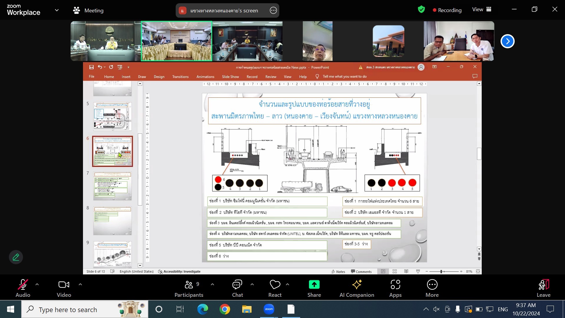Open the Zoom Chat panel

coord(237,288)
